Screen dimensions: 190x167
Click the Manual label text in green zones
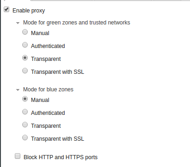point(40,33)
